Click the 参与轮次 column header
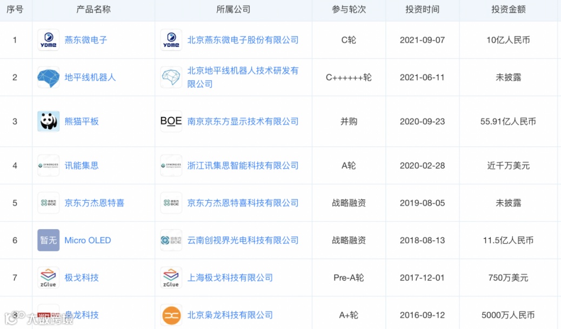Screen dimensions: 561x329 (349, 9)
